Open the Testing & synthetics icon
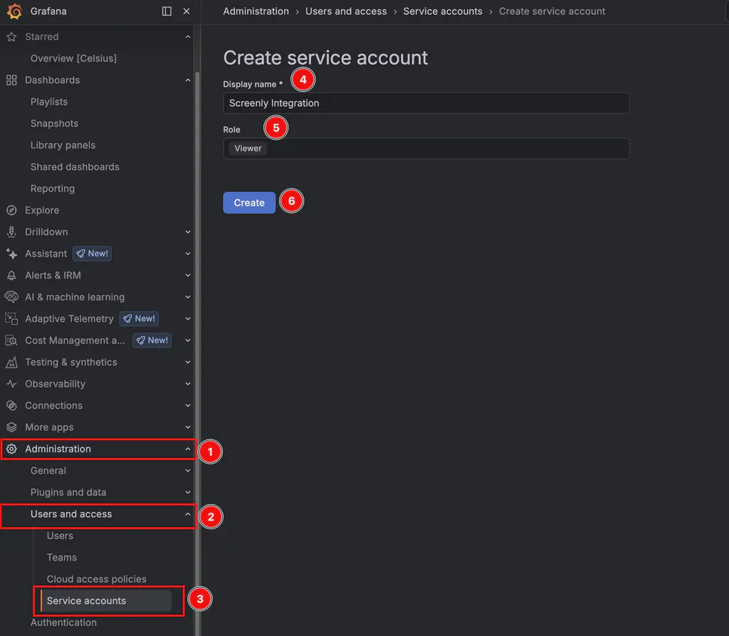 [x=11, y=362]
